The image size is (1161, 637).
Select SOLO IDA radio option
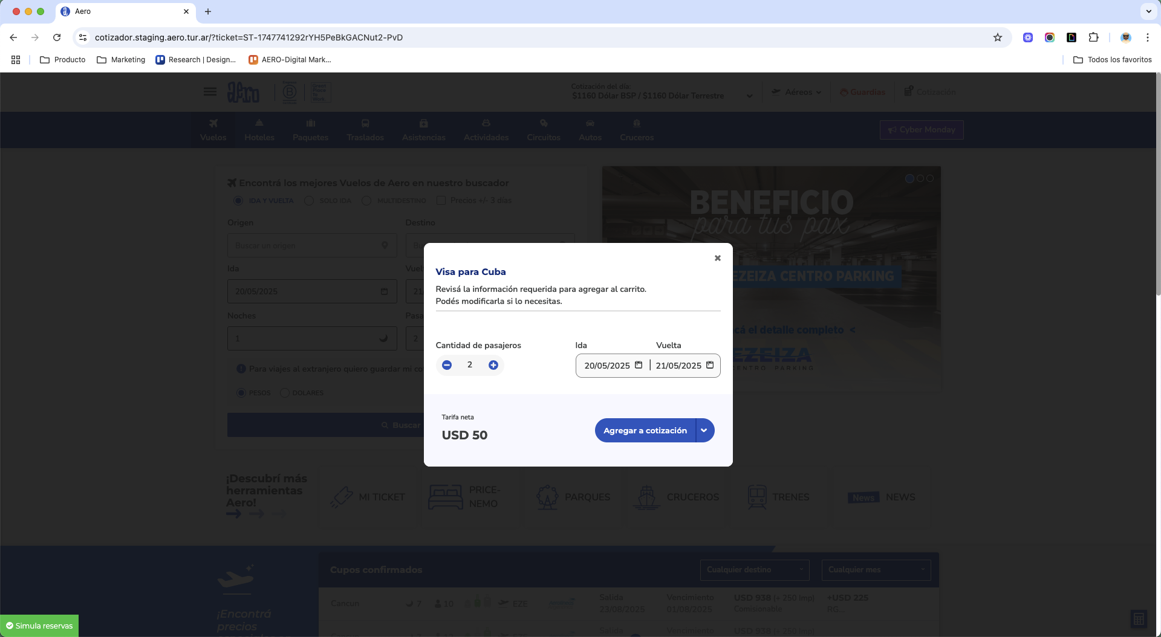(x=309, y=201)
